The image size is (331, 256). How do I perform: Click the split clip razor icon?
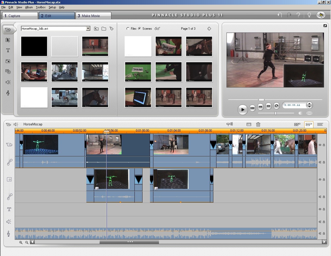(x=249, y=124)
